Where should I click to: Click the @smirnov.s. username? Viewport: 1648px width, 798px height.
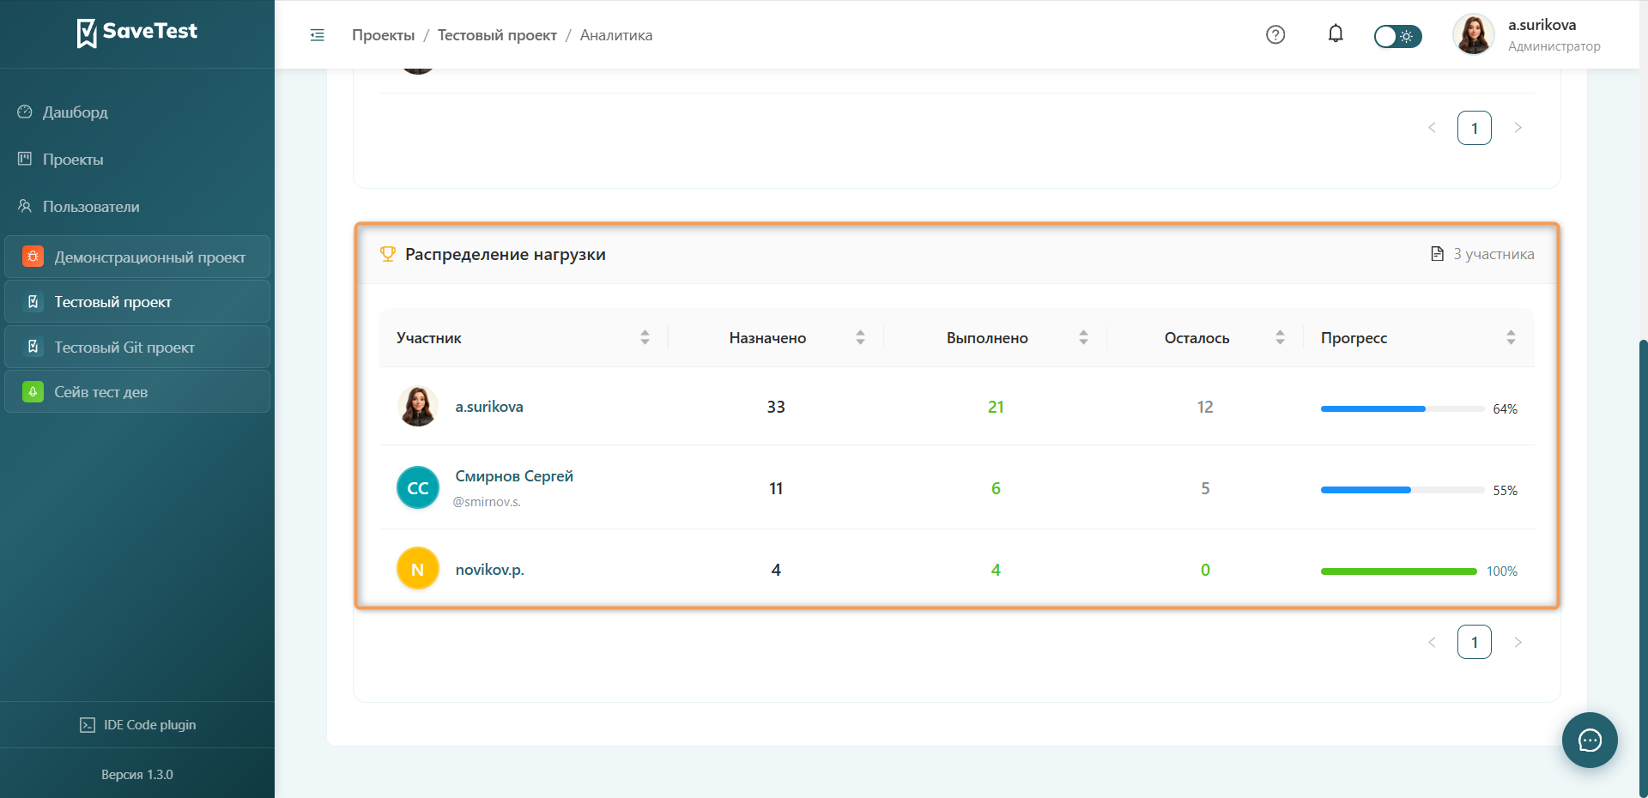(x=487, y=502)
